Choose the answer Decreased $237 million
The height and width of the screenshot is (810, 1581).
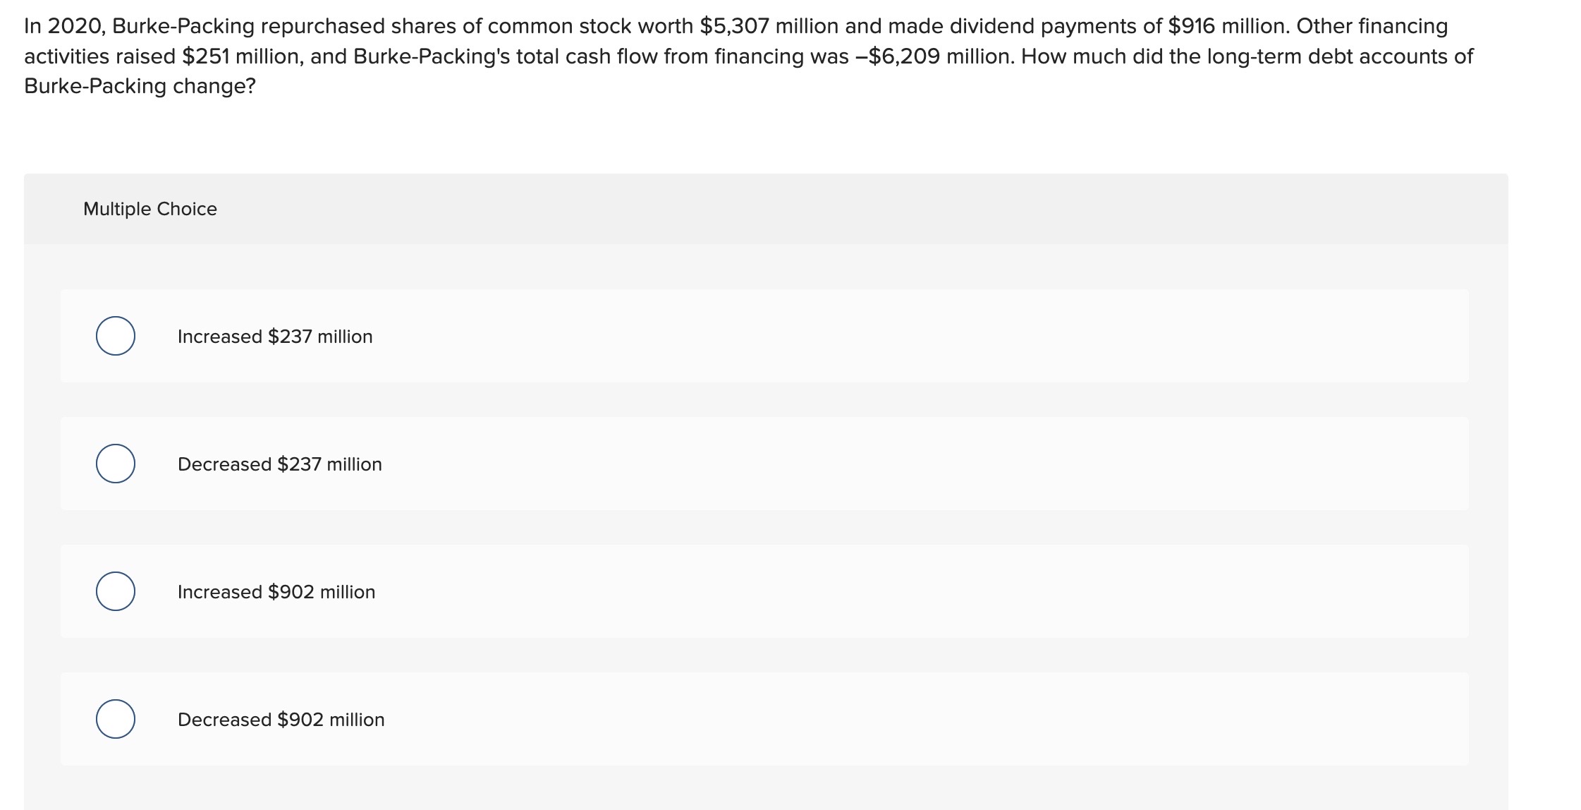pos(279,464)
